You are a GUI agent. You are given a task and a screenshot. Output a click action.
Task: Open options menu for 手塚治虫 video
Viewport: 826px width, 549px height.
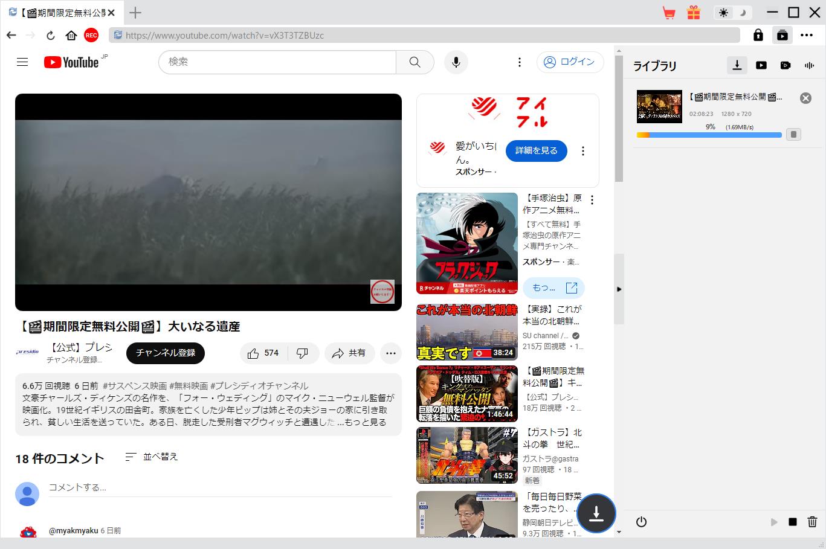[x=592, y=200]
